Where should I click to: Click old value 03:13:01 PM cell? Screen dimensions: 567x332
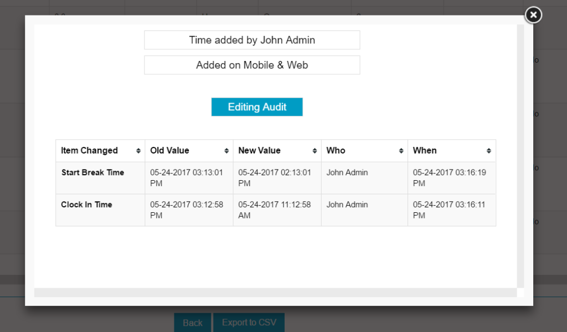(187, 177)
